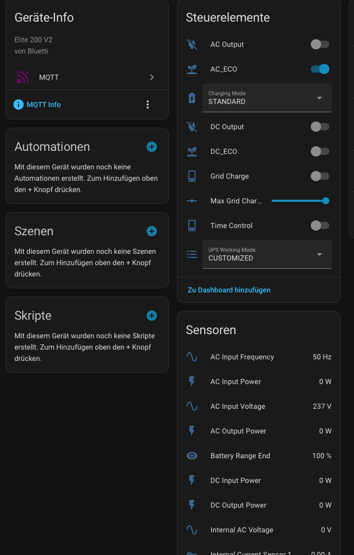Click the Max Grid Charge slider track
The width and height of the screenshot is (354, 555).
(x=298, y=201)
